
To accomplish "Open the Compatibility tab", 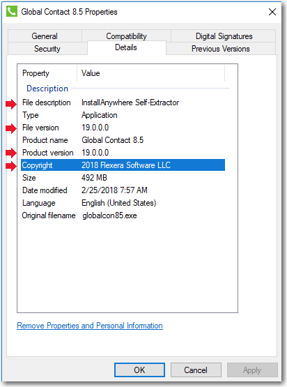I will pyautogui.click(x=126, y=36).
